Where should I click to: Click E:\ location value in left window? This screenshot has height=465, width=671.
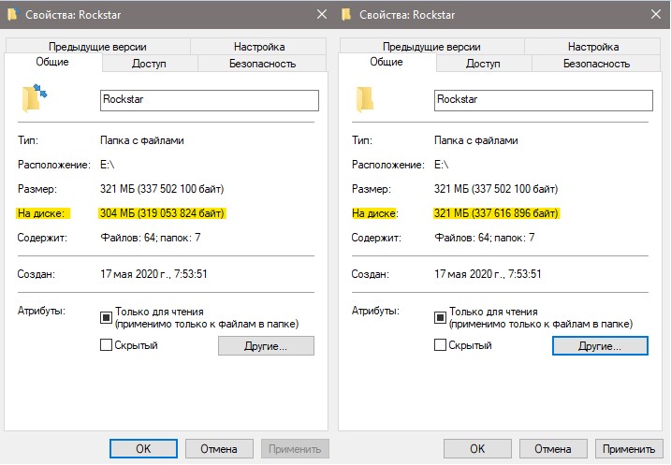tap(107, 165)
